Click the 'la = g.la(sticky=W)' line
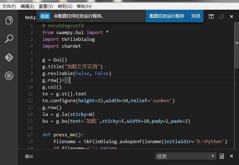 point(69,114)
